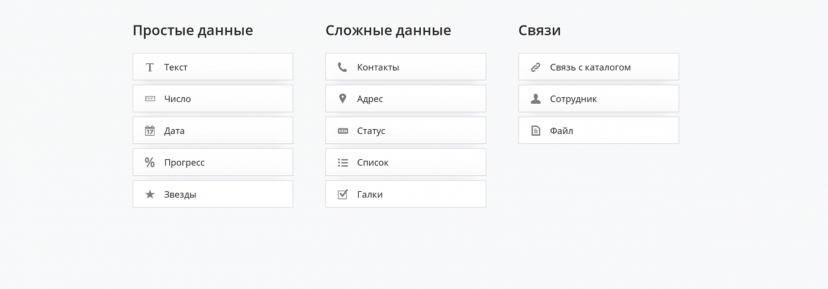Click the phone icon for Контакты
This screenshot has height=289, width=828.
pos(342,67)
